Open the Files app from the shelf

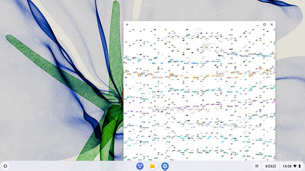pyautogui.click(x=152, y=166)
